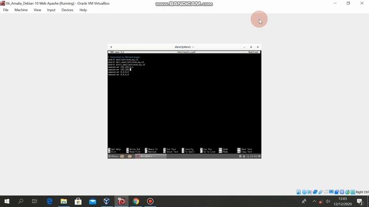The image size is (369, 207).
Task: Open the Devices menu
Action: (67, 10)
